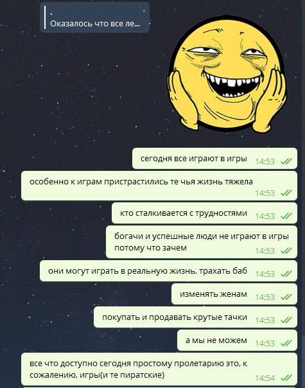Select message 'кто сталкивается с трудностями'
Screen dimensions: 305x388
[204, 213]
